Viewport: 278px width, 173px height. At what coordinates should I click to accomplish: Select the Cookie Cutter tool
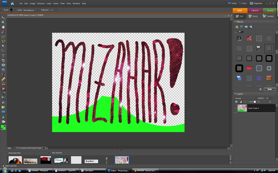(x=3, y=65)
